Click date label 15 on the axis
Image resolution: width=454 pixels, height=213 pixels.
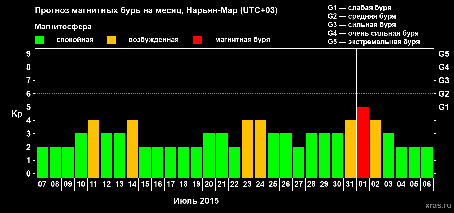click(145, 184)
